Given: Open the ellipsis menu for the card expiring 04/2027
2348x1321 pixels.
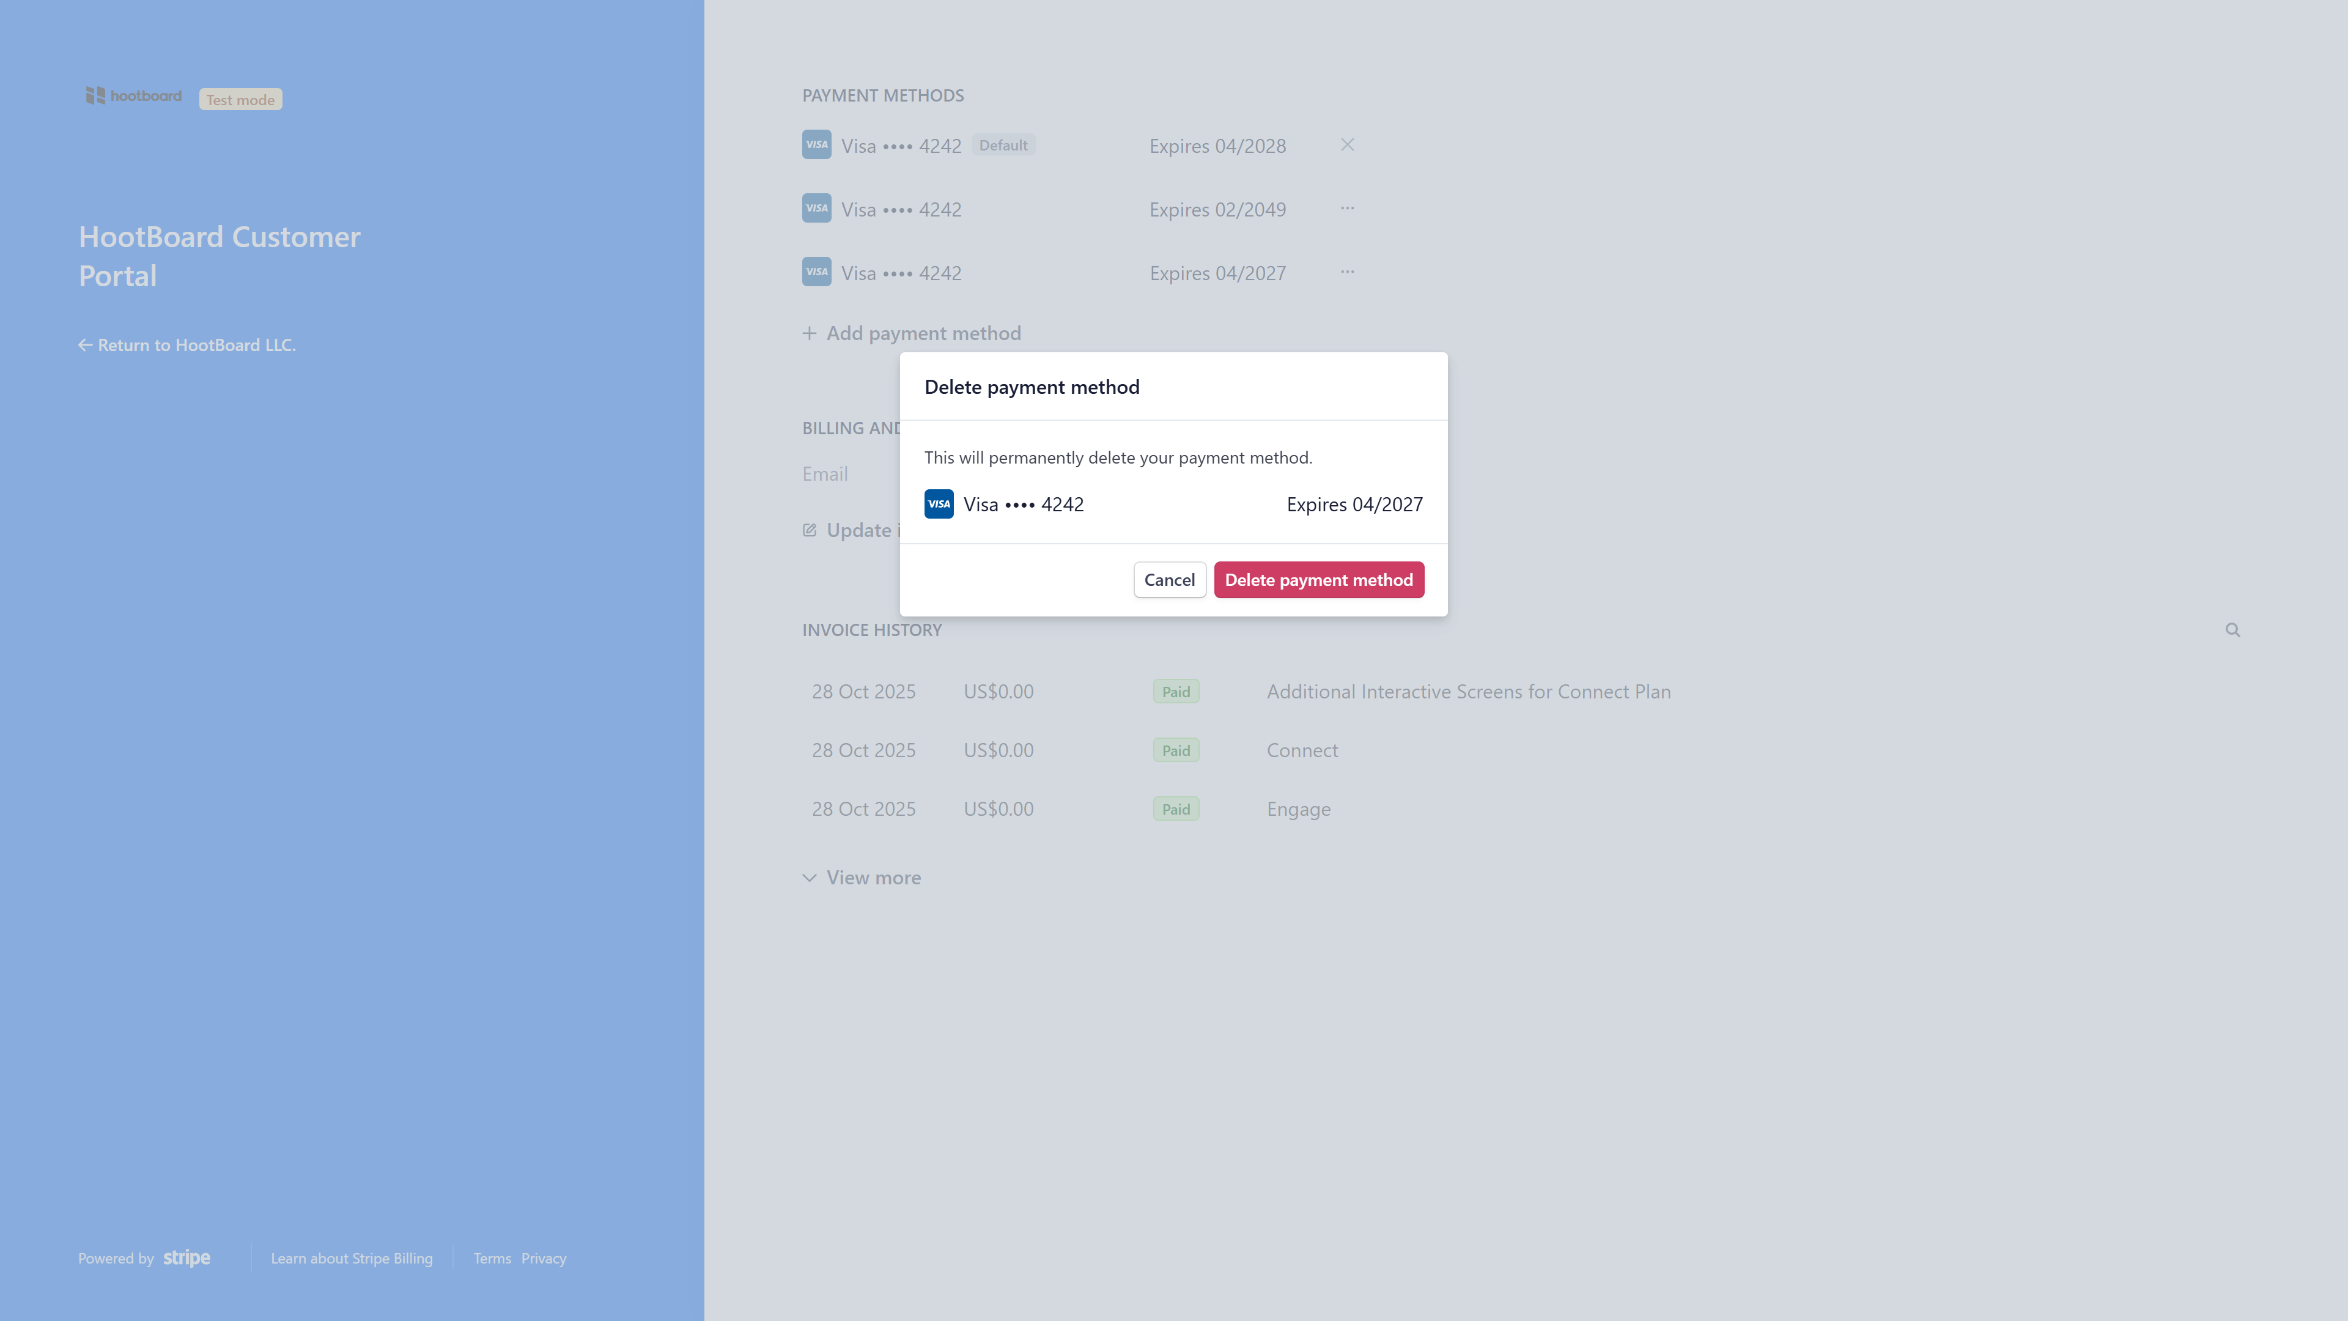Looking at the screenshot, I should pyautogui.click(x=1347, y=272).
